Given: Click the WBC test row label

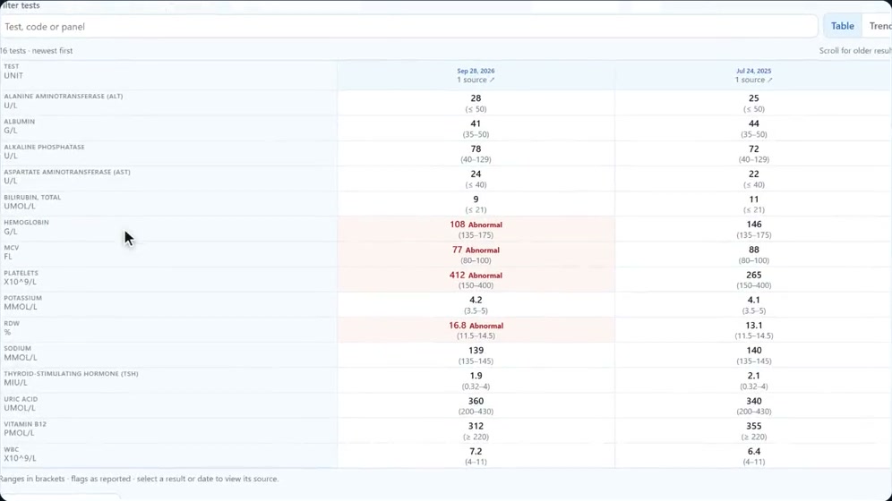Looking at the screenshot, I should [12, 450].
